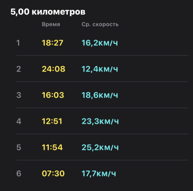Select the Время column header
The width and height of the screenshot is (193, 191).
point(51,24)
